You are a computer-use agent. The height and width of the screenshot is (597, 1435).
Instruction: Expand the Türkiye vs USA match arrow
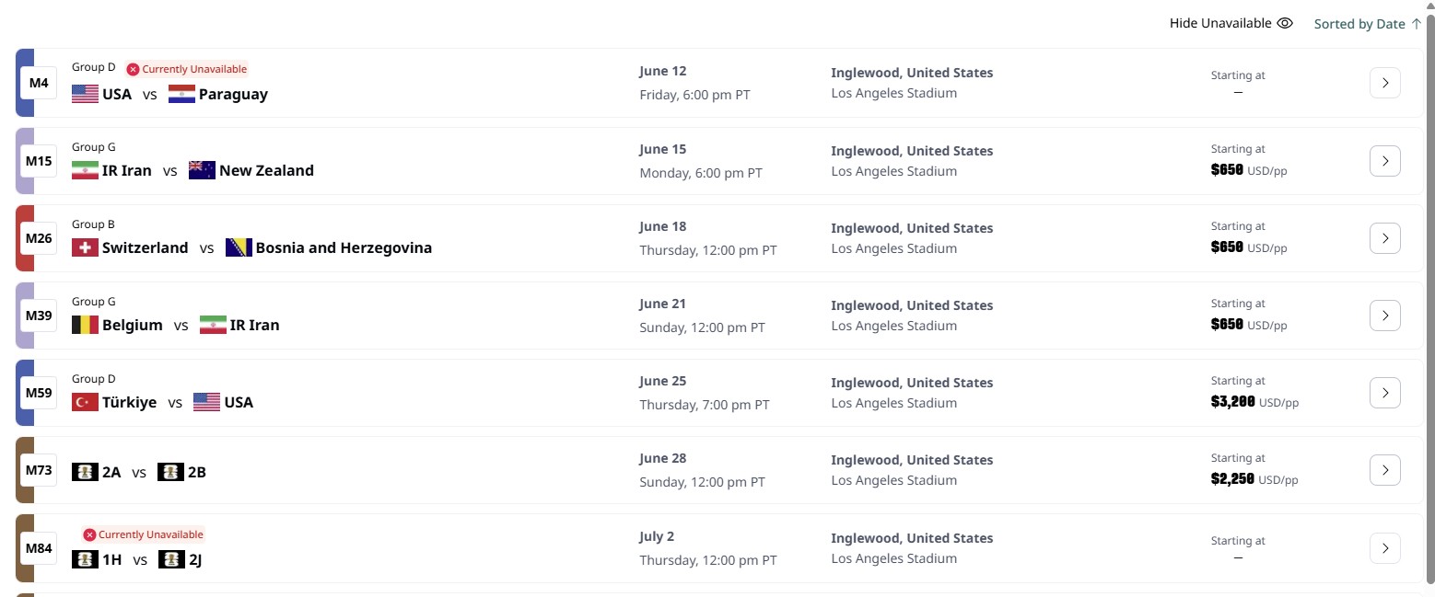tap(1385, 393)
